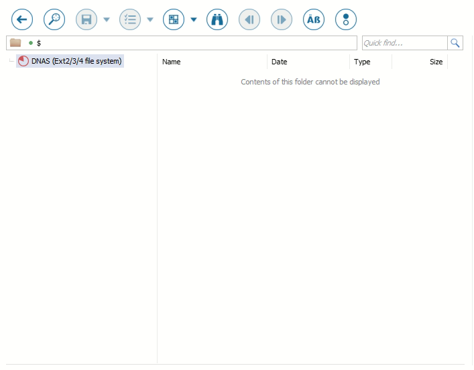Open the dropdown arrow beside save icon
This screenshot has width=474, height=370.
point(106,19)
